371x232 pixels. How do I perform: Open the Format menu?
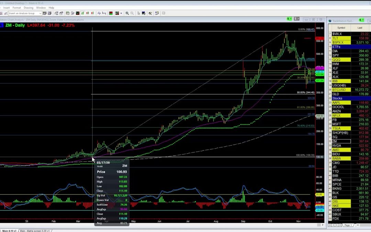[16, 8]
